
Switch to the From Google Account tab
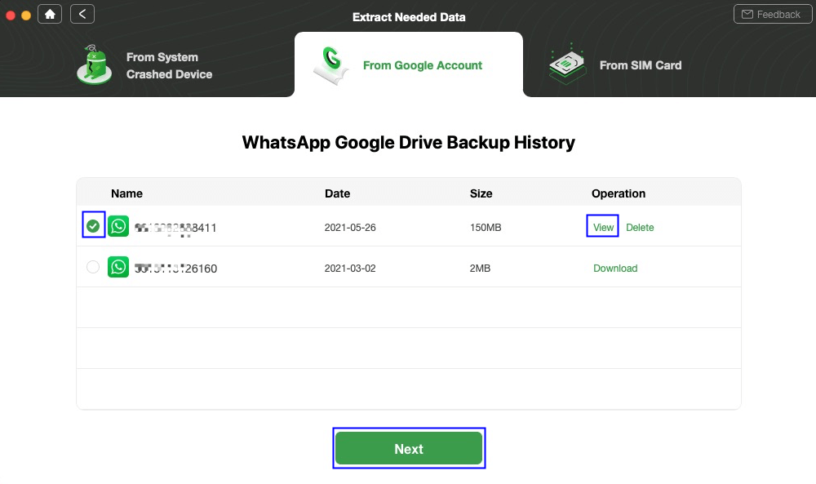(x=422, y=65)
